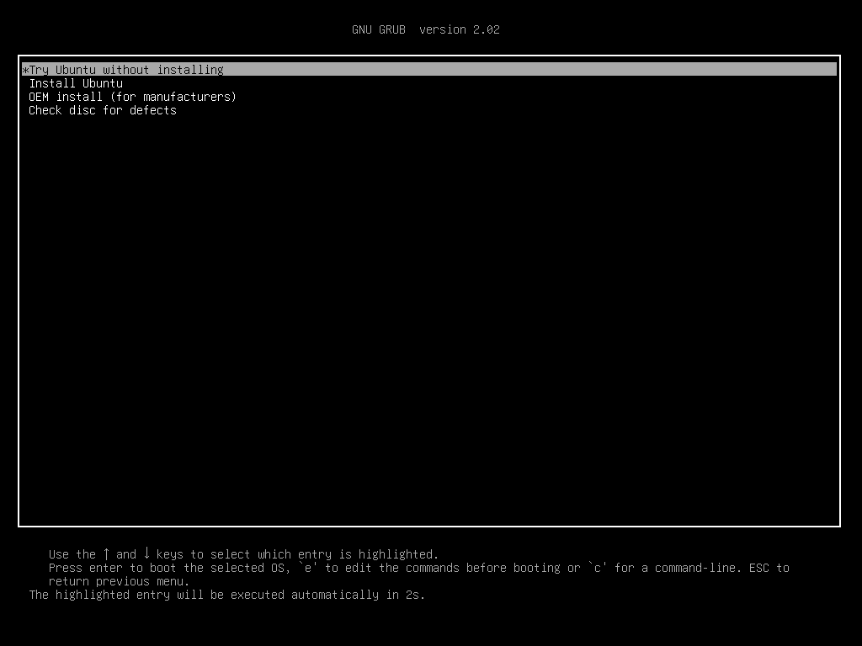Select Try Ubuntu without installing entry
This screenshot has width=862, height=646.
coord(123,70)
